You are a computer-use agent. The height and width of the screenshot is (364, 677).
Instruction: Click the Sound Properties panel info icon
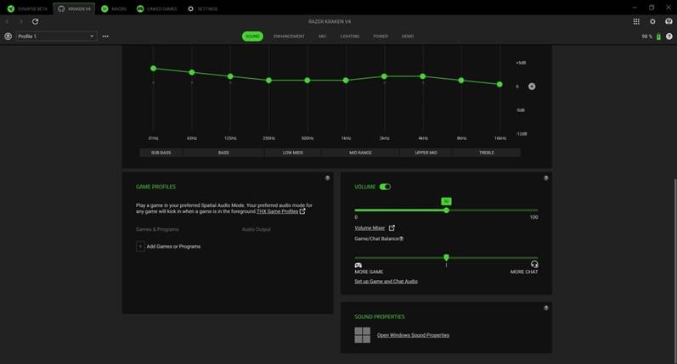coord(545,308)
